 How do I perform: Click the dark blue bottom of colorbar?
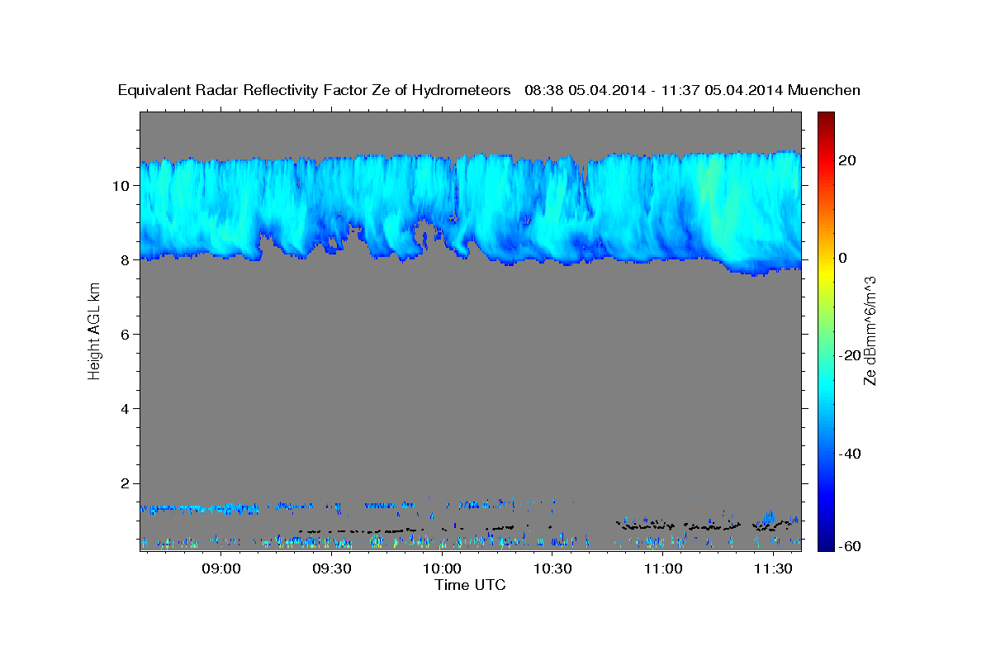pyautogui.click(x=825, y=545)
